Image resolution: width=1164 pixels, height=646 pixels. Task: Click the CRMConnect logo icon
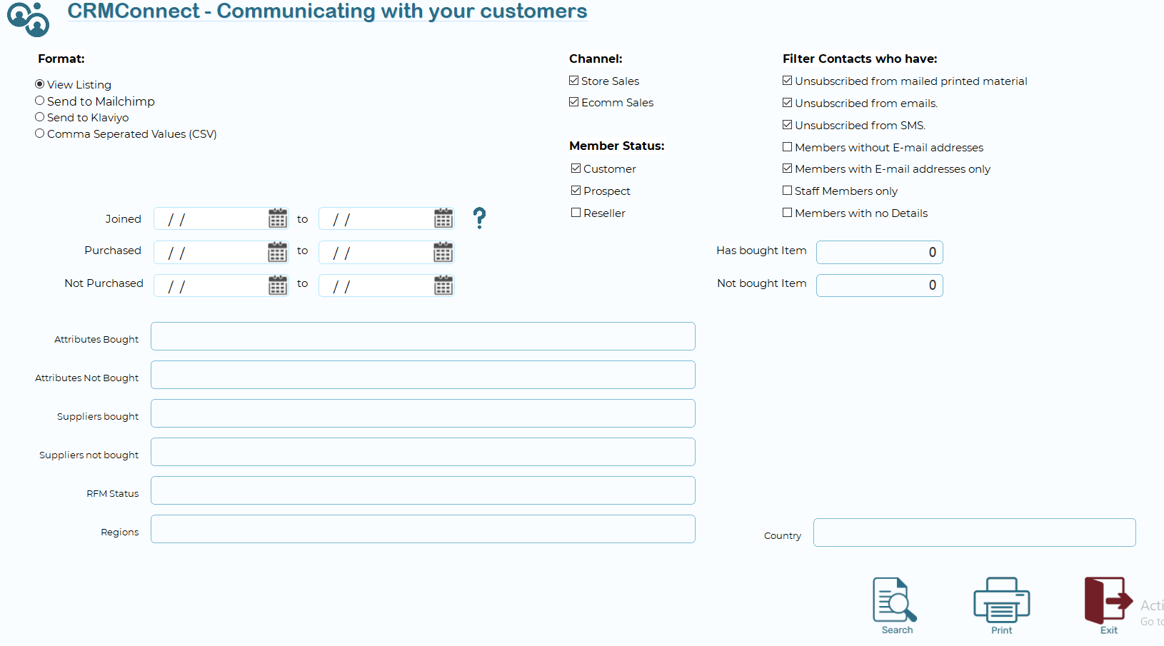click(29, 19)
